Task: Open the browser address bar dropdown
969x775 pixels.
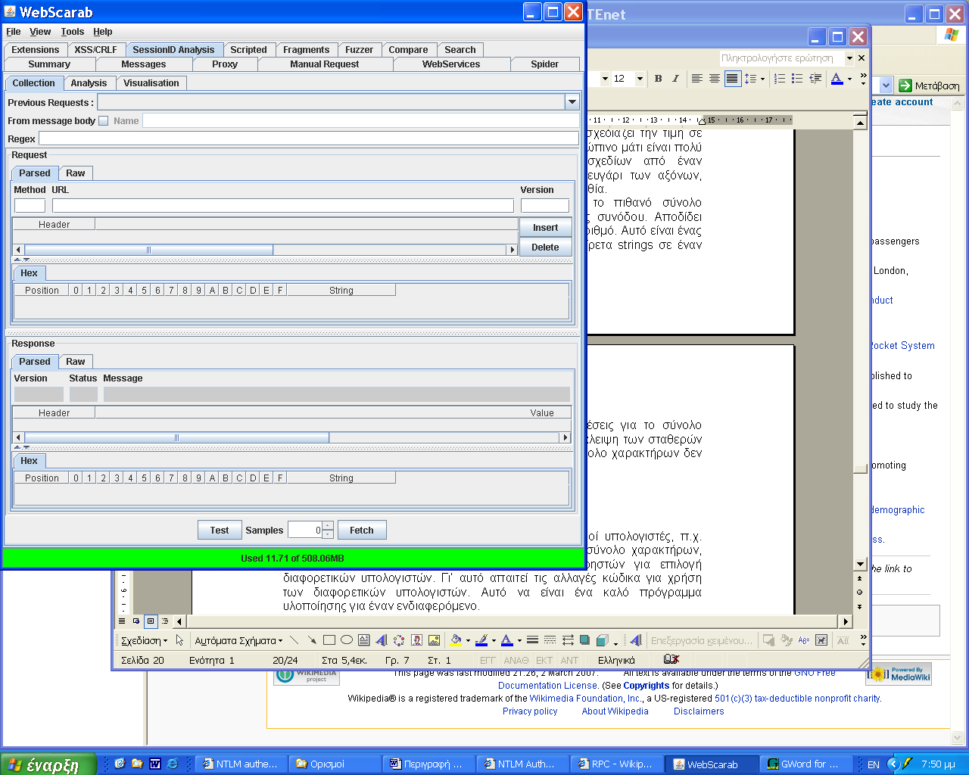Action: tap(885, 86)
